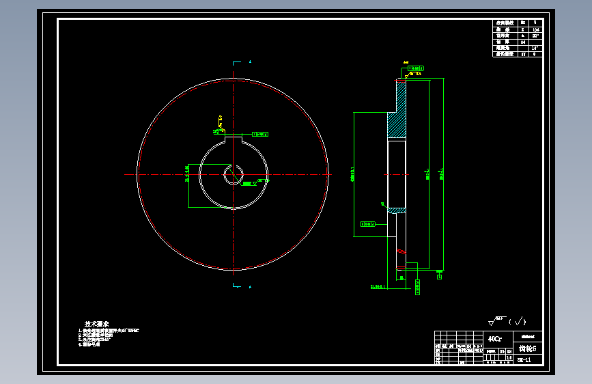Click the '齿轮5' part name in title block
The image size is (592, 384).
(x=527, y=348)
